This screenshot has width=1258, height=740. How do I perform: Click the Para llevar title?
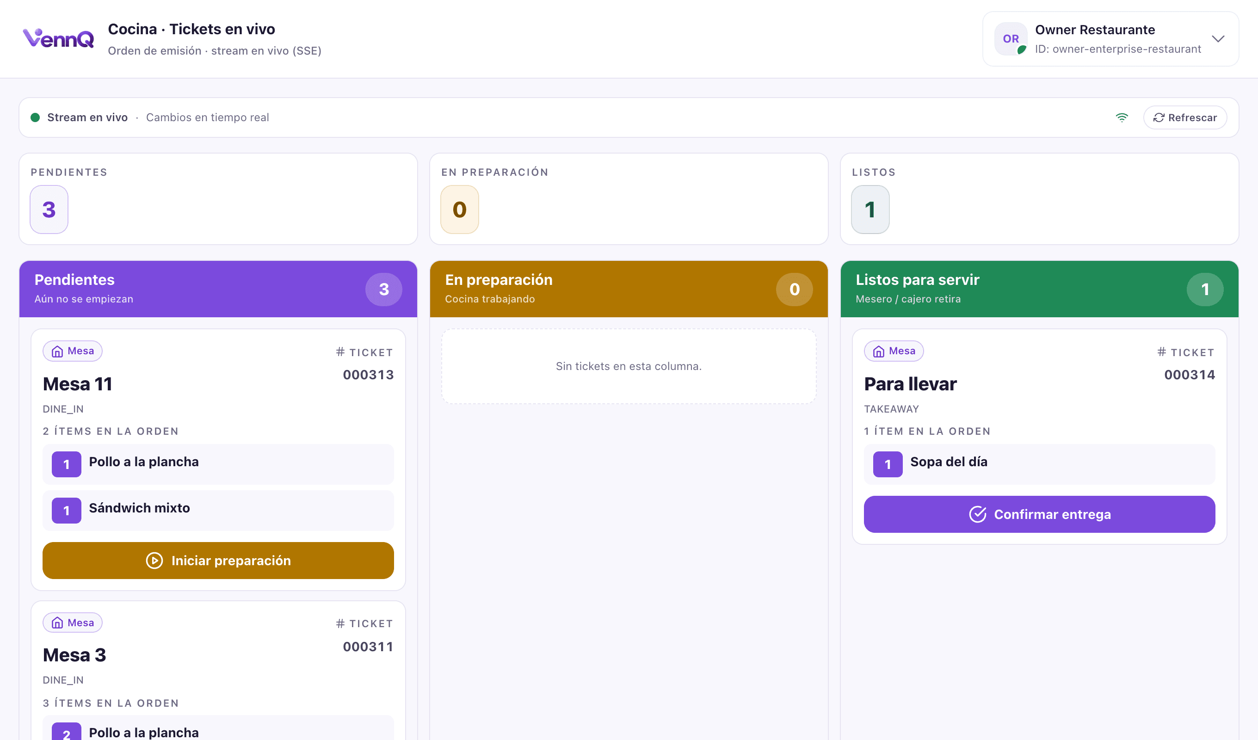pyautogui.click(x=910, y=384)
